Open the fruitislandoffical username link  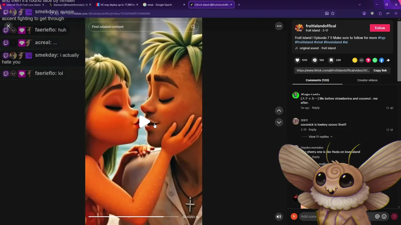pyautogui.click(x=321, y=26)
